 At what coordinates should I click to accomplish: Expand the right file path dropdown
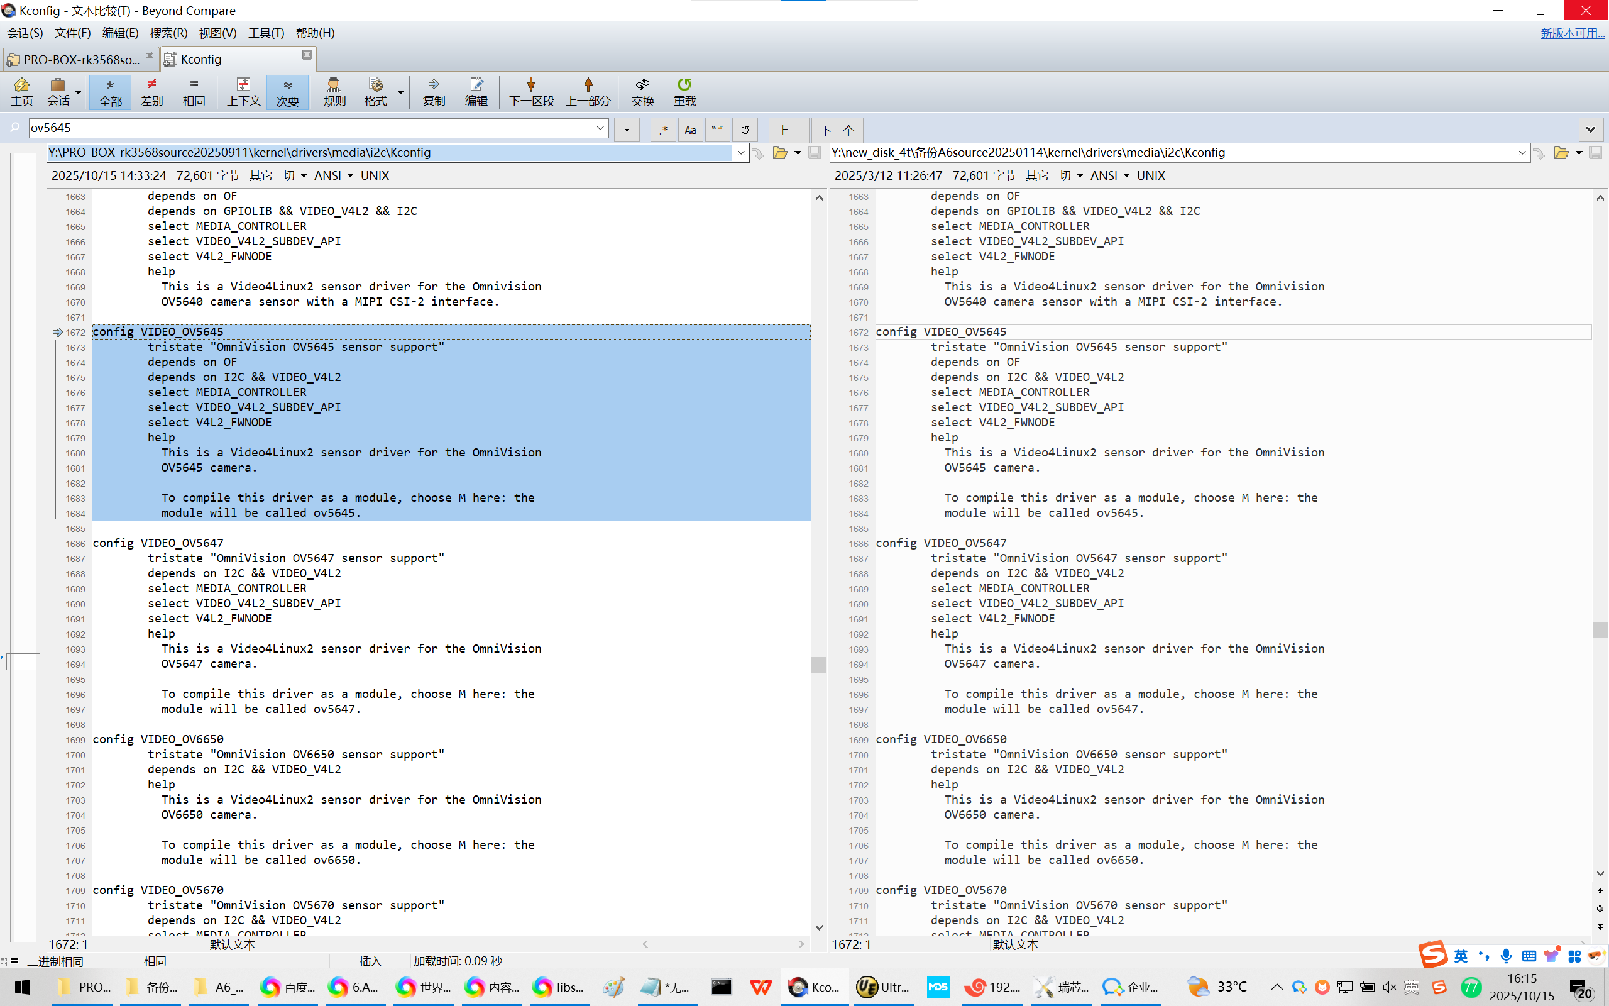[x=1522, y=153]
